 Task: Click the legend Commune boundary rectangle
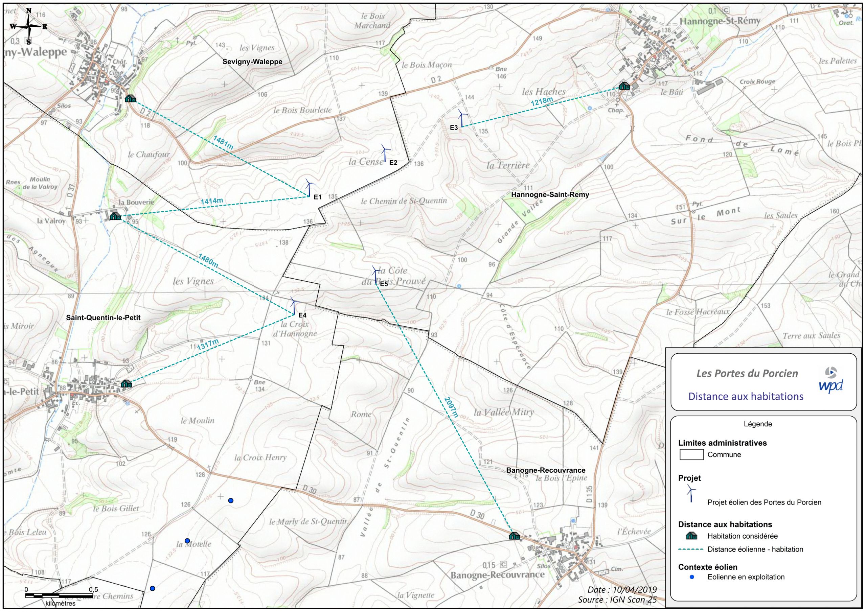pyautogui.click(x=691, y=454)
